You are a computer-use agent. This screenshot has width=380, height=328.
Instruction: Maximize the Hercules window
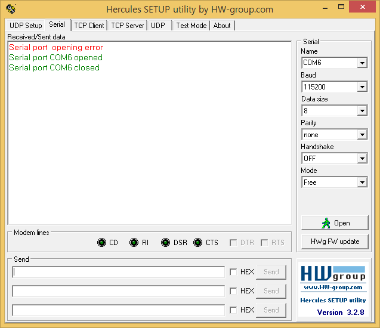(341, 7)
